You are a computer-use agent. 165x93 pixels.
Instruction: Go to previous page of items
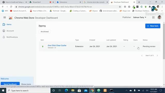(x=142, y=56)
